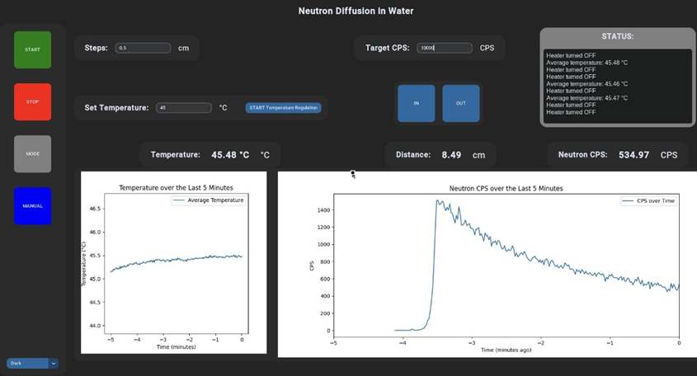Screen dimensions: 697x376
Task: Focus the Steps input field
Action: point(144,48)
